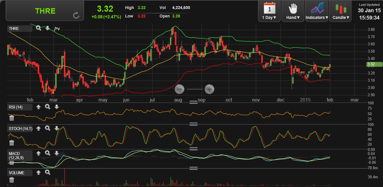Screen dimensions: 383x187
Task: Open the 1 Day interval dropdown
Action: [269, 11]
